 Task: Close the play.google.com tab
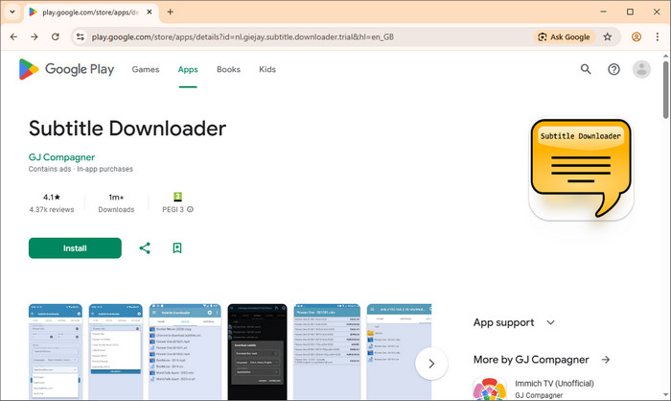150,12
